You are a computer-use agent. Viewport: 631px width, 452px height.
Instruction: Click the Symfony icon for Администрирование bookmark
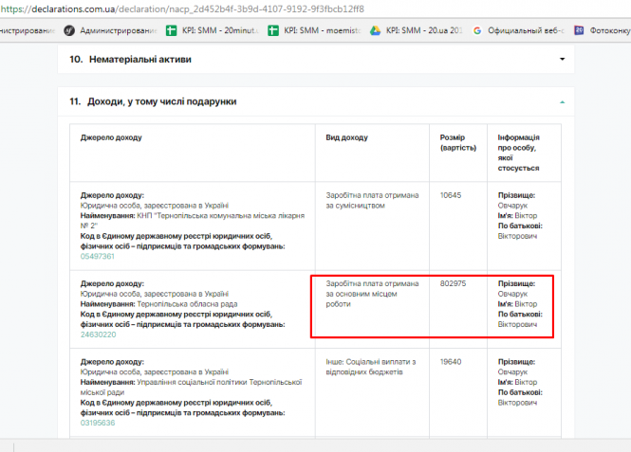point(69,30)
